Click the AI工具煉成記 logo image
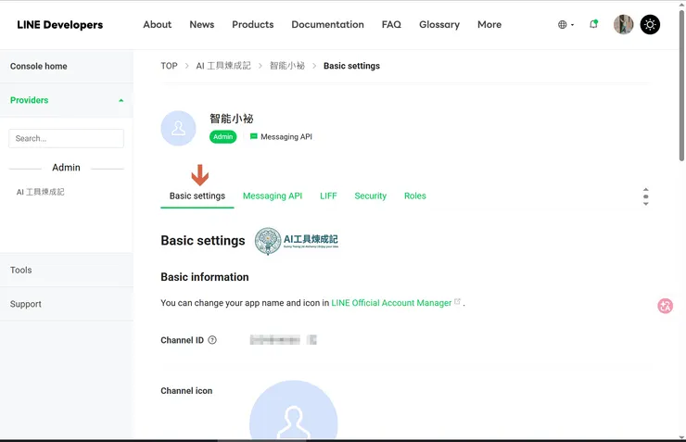The height and width of the screenshot is (442, 686). [x=297, y=241]
